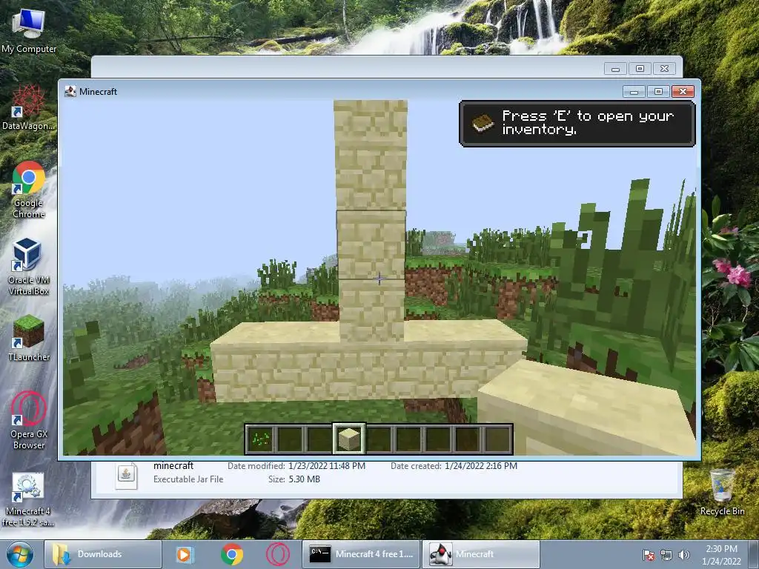Click the 'Executable Jar File' type text
Viewport: 759px width, 569px height.
(x=188, y=479)
